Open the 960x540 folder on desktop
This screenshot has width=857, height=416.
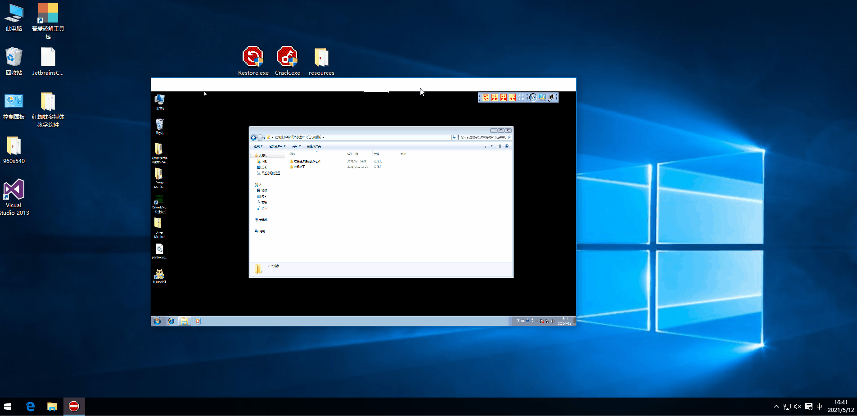[14, 146]
